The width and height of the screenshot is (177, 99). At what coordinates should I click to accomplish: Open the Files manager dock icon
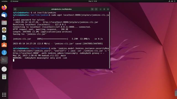[x=4, y=23]
